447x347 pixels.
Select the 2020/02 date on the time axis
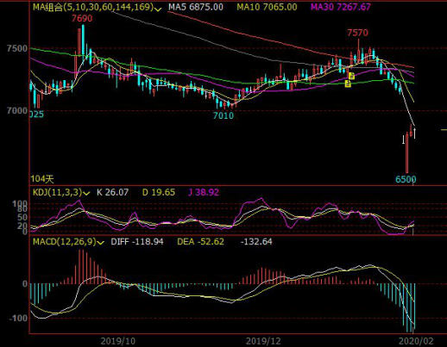click(416, 341)
